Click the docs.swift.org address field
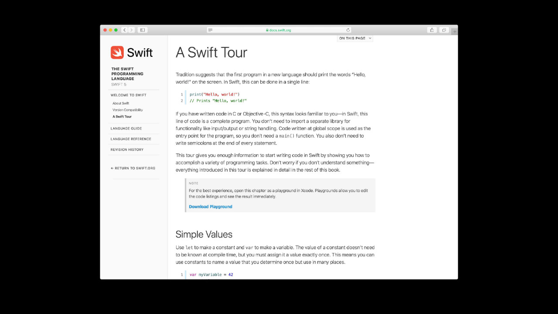The image size is (558, 314). [x=279, y=30]
